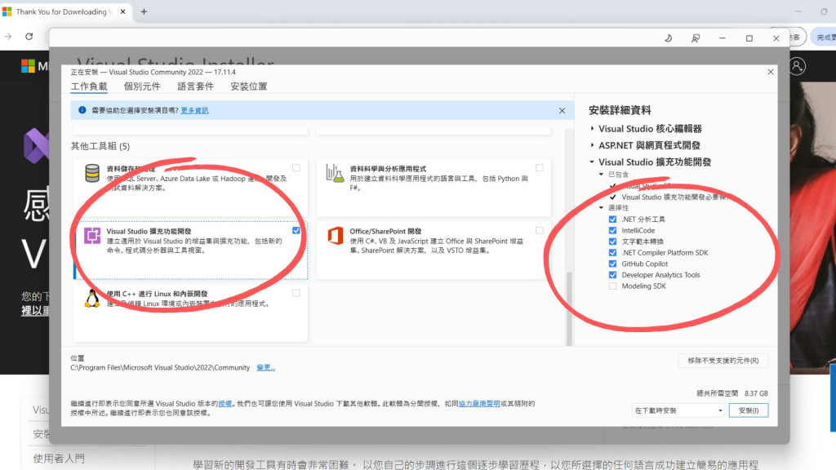Collapse the optional components section
Screen dimensions: 836x470
click(x=602, y=208)
